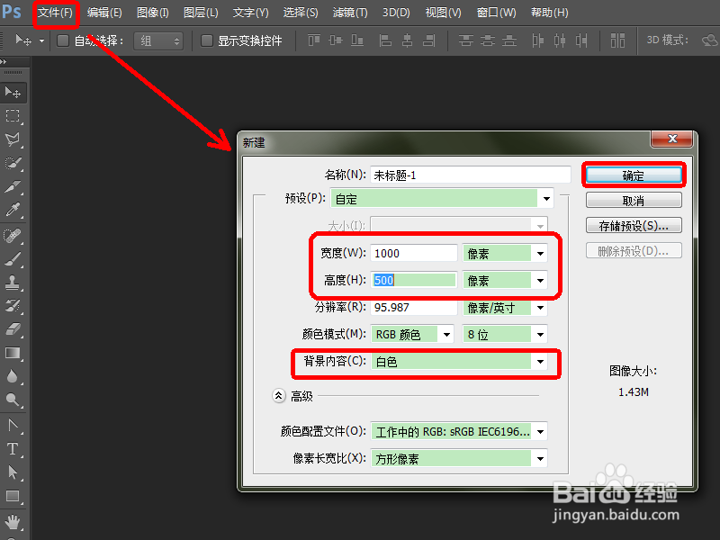Image resolution: width=720 pixels, height=540 pixels.
Task: Collapse the 高级 advanced section
Action: point(278,395)
